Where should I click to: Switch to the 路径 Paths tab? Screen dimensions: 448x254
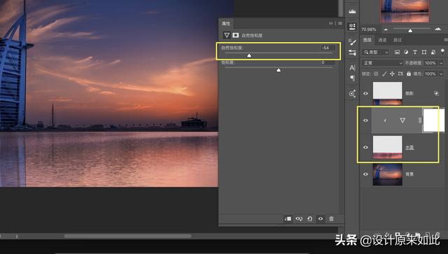398,40
